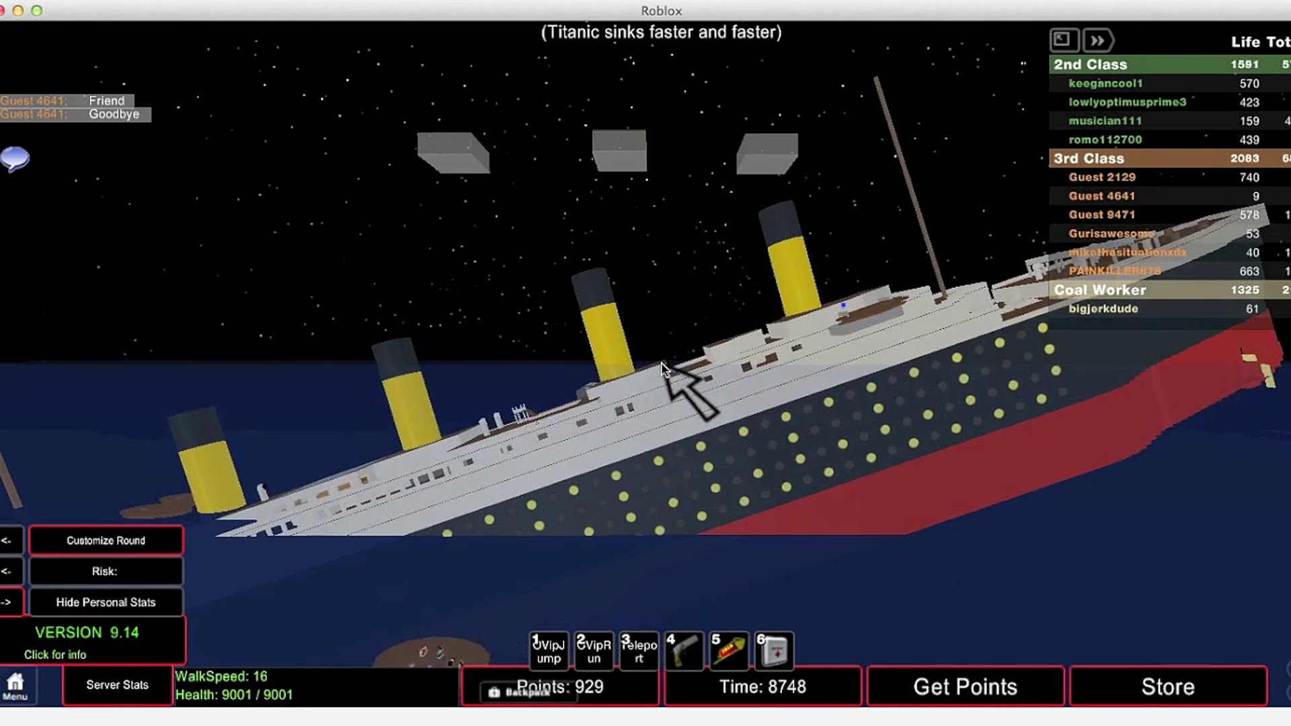Open the chat speech bubble icon
This screenshot has width=1291, height=726.
pyautogui.click(x=15, y=159)
